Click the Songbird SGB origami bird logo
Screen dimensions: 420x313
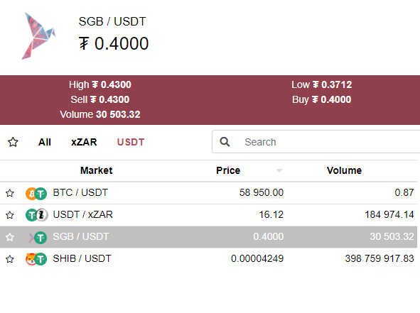[x=38, y=35]
